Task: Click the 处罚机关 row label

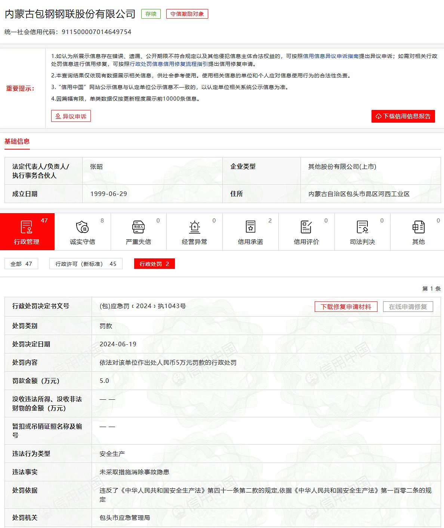Action: coord(25,518)
